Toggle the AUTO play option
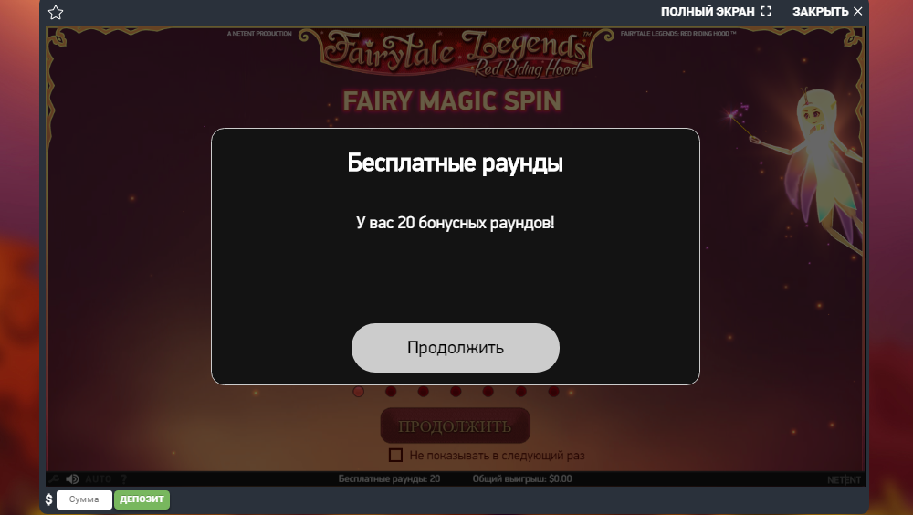Screen dimensions: 913x515 (98, 478)
